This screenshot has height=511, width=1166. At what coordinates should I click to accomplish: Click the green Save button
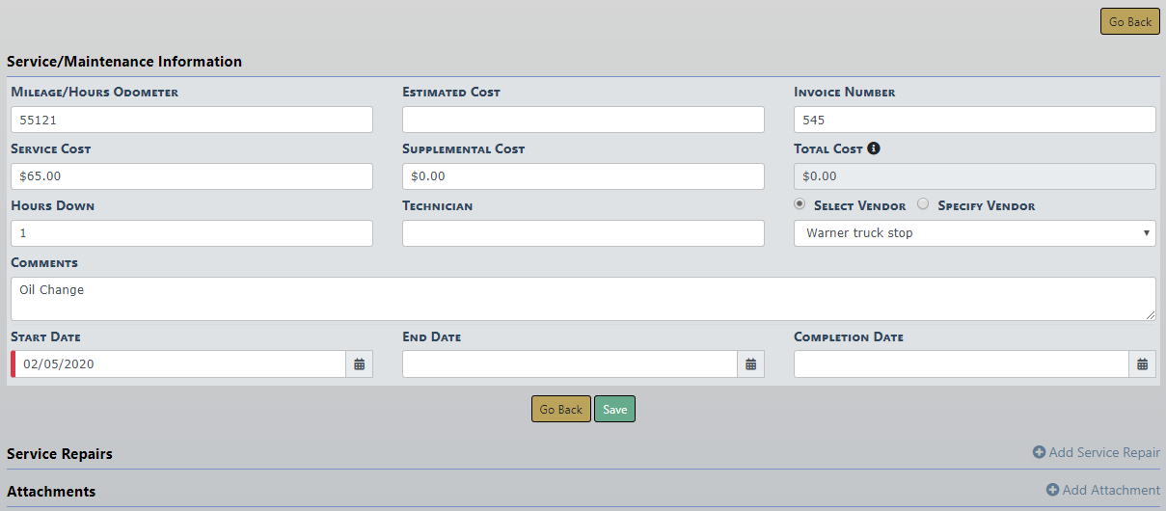point(614,410)
